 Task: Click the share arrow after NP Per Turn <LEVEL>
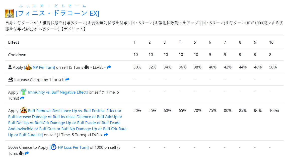109,67
